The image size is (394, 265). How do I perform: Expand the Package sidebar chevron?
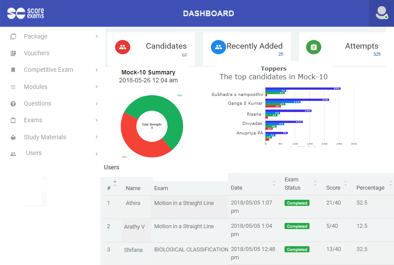coord(96,36)
